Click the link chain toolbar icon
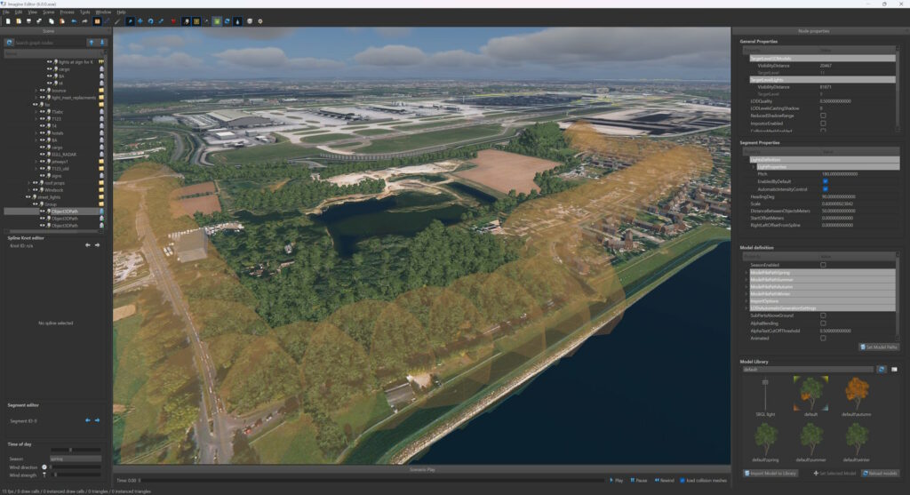This screenshot has height=495, width=910. [x=162, y=21]
